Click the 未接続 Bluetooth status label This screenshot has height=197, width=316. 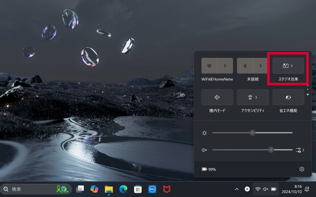tap(253, 79)
